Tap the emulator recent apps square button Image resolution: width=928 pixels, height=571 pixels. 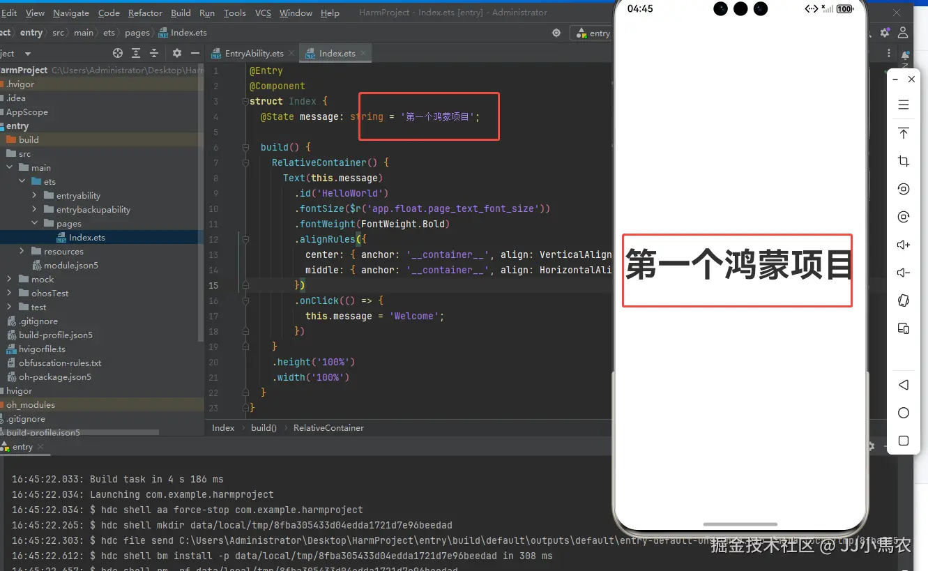[904, 441]
